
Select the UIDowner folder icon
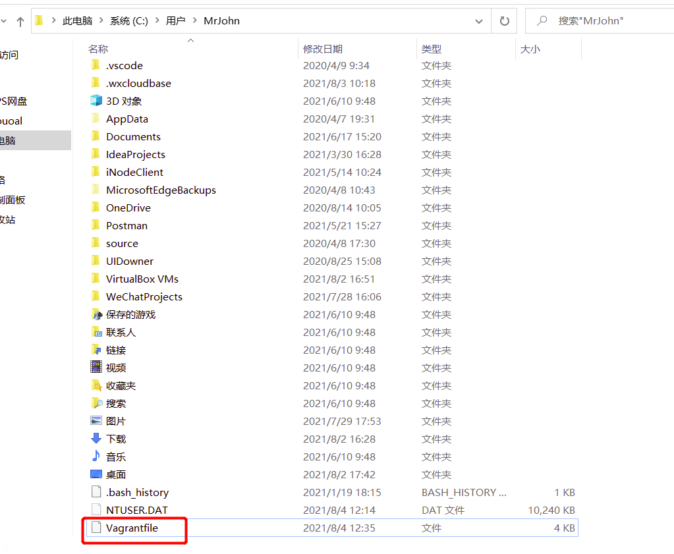[x=96, y=261]
